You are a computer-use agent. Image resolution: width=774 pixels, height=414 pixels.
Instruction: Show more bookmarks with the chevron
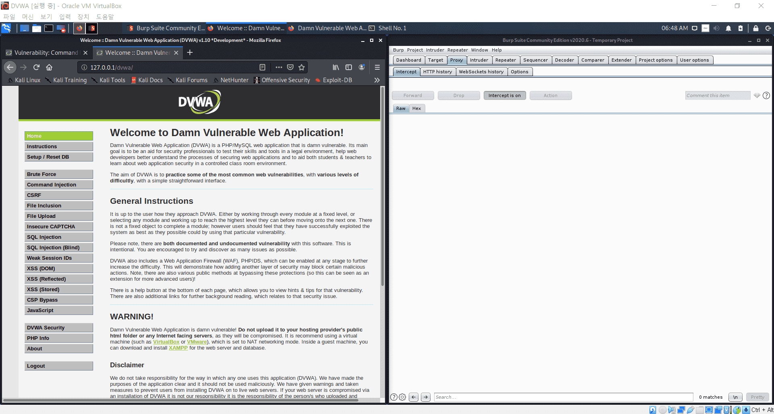[x=377, y=80]
